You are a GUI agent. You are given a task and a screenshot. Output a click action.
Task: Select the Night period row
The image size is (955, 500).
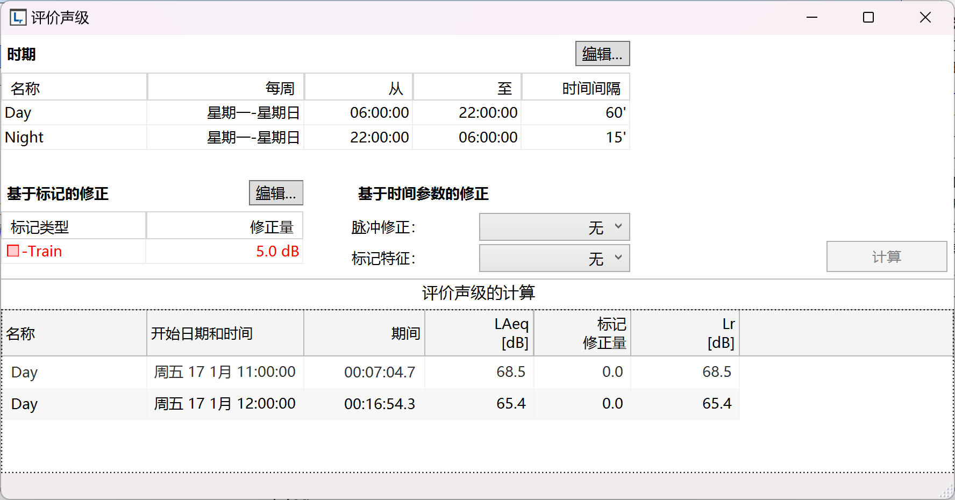315,138
